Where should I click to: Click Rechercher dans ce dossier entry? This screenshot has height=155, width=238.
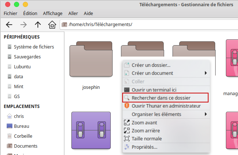166,98
